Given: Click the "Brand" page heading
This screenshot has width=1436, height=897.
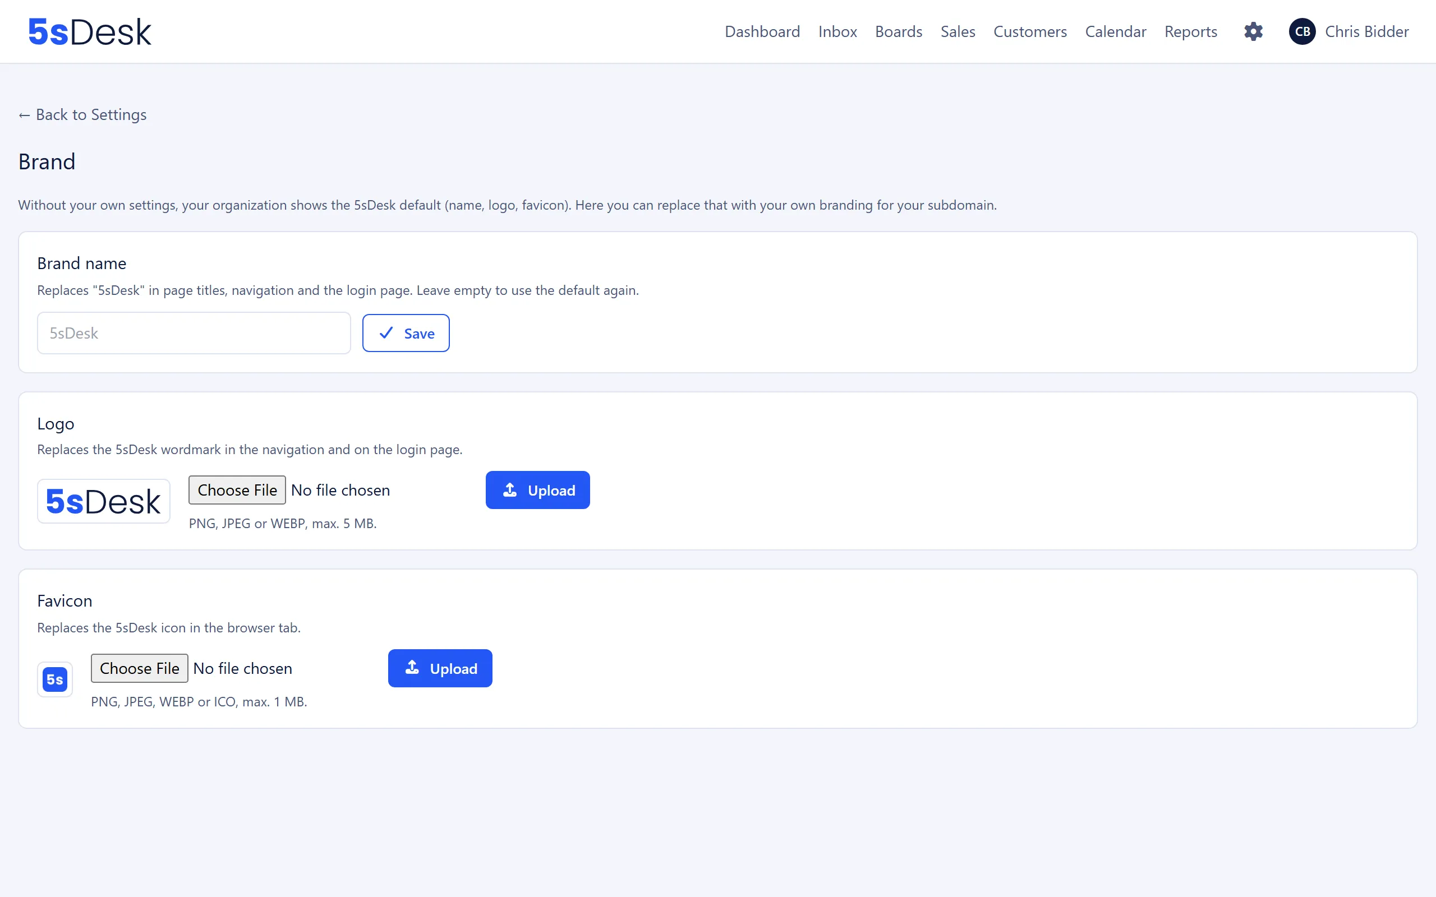Looking at the screenshot, I should tap(47, 162).
